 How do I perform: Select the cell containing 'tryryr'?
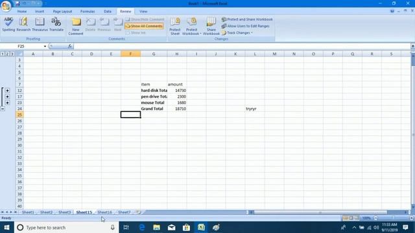pos(255,109)
